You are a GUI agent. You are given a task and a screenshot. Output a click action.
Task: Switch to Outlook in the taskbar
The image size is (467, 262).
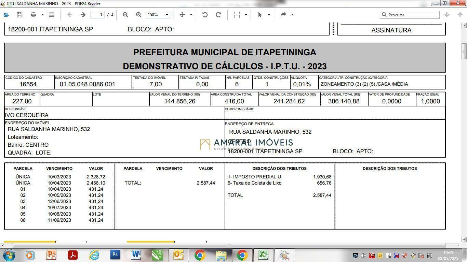point(178,255)
